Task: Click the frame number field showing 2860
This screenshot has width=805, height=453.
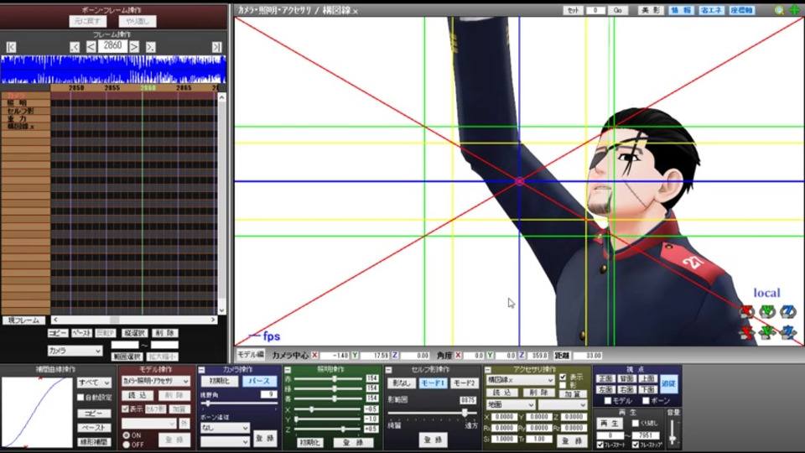Action: (x=112, y=45)
